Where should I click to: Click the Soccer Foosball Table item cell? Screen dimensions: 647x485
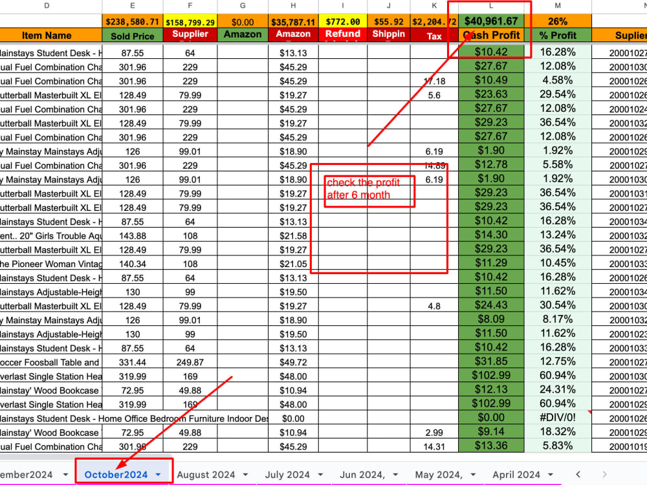point(50,362)
